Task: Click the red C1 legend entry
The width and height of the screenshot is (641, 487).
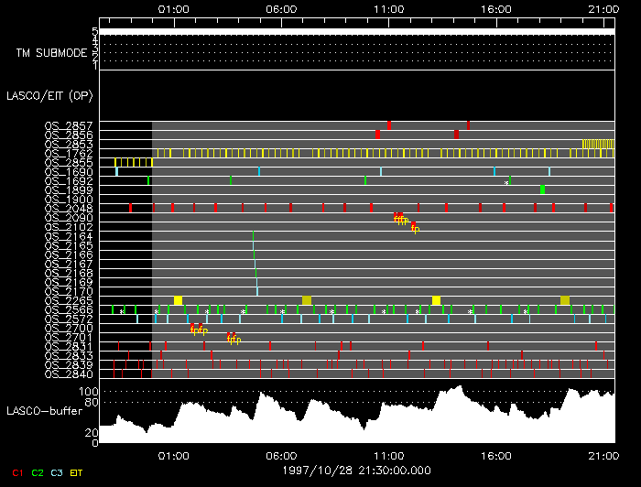Action: pos(16,471)
